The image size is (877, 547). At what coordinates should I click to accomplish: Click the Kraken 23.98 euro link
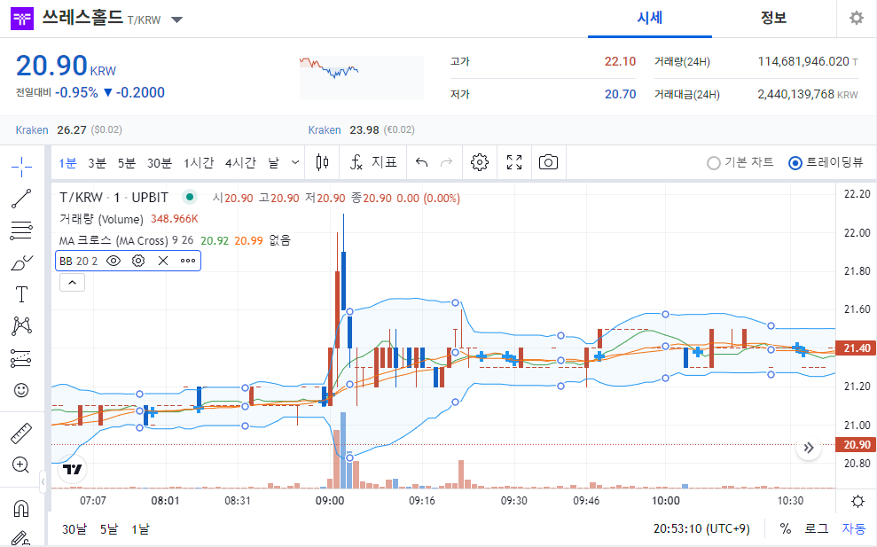(361, 129)
